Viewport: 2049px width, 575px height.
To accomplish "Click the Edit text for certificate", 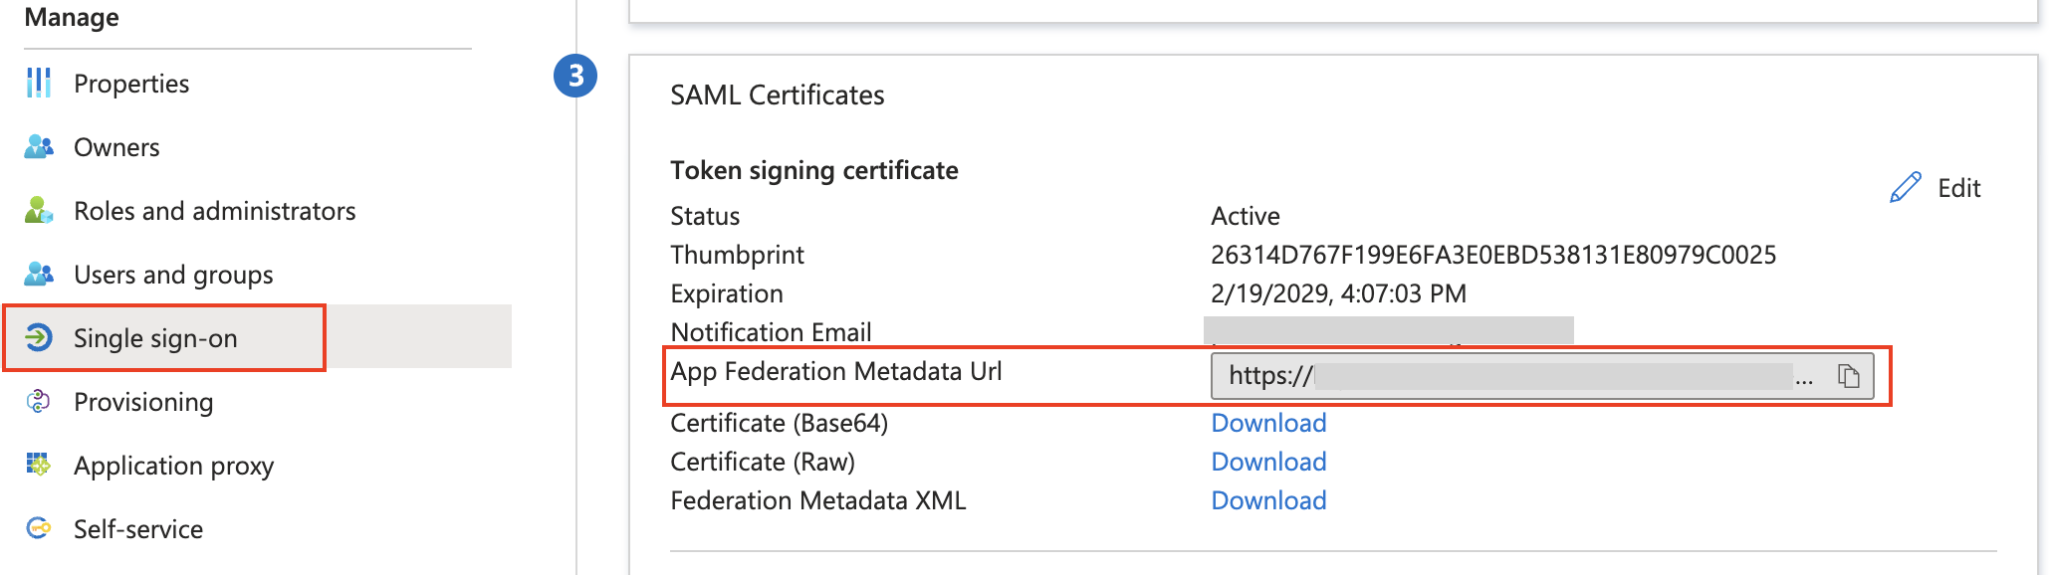I will (1958, 188).
